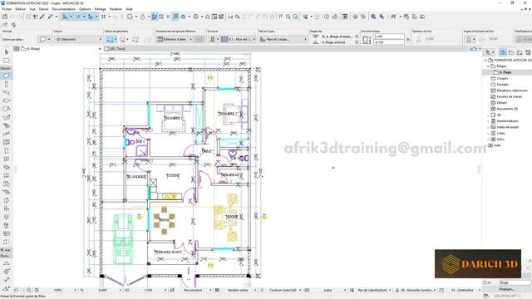
Task: Select Feuilles de travail in Navigator tree
Action: 510,96
